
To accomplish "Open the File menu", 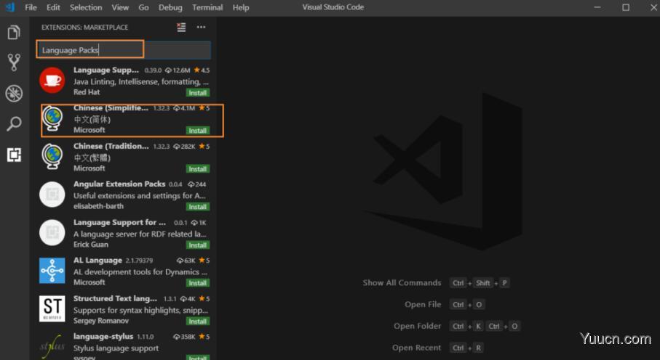I will pos(31,7).
